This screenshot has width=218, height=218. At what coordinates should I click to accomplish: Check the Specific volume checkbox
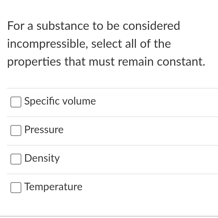[16, 102]
